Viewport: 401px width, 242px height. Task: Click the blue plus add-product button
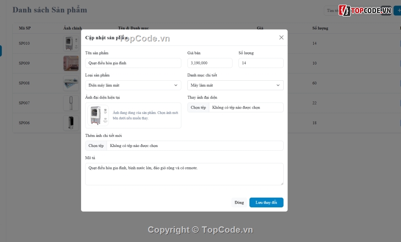pyautogui.click(x=398, y=11)
